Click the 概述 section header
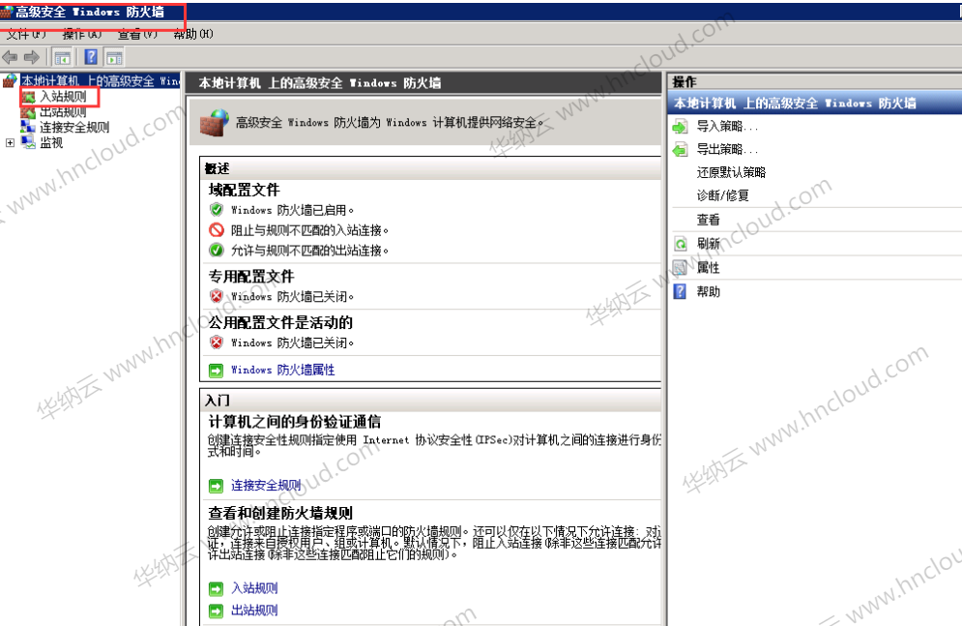This screenshot has width=962, height=626. [x=218, y=168]
